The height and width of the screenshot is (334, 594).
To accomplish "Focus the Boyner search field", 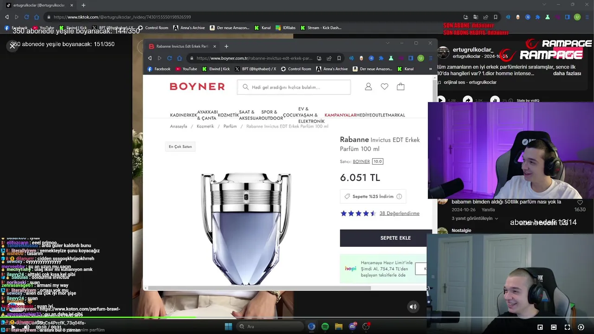I will [x=294, y=87].
